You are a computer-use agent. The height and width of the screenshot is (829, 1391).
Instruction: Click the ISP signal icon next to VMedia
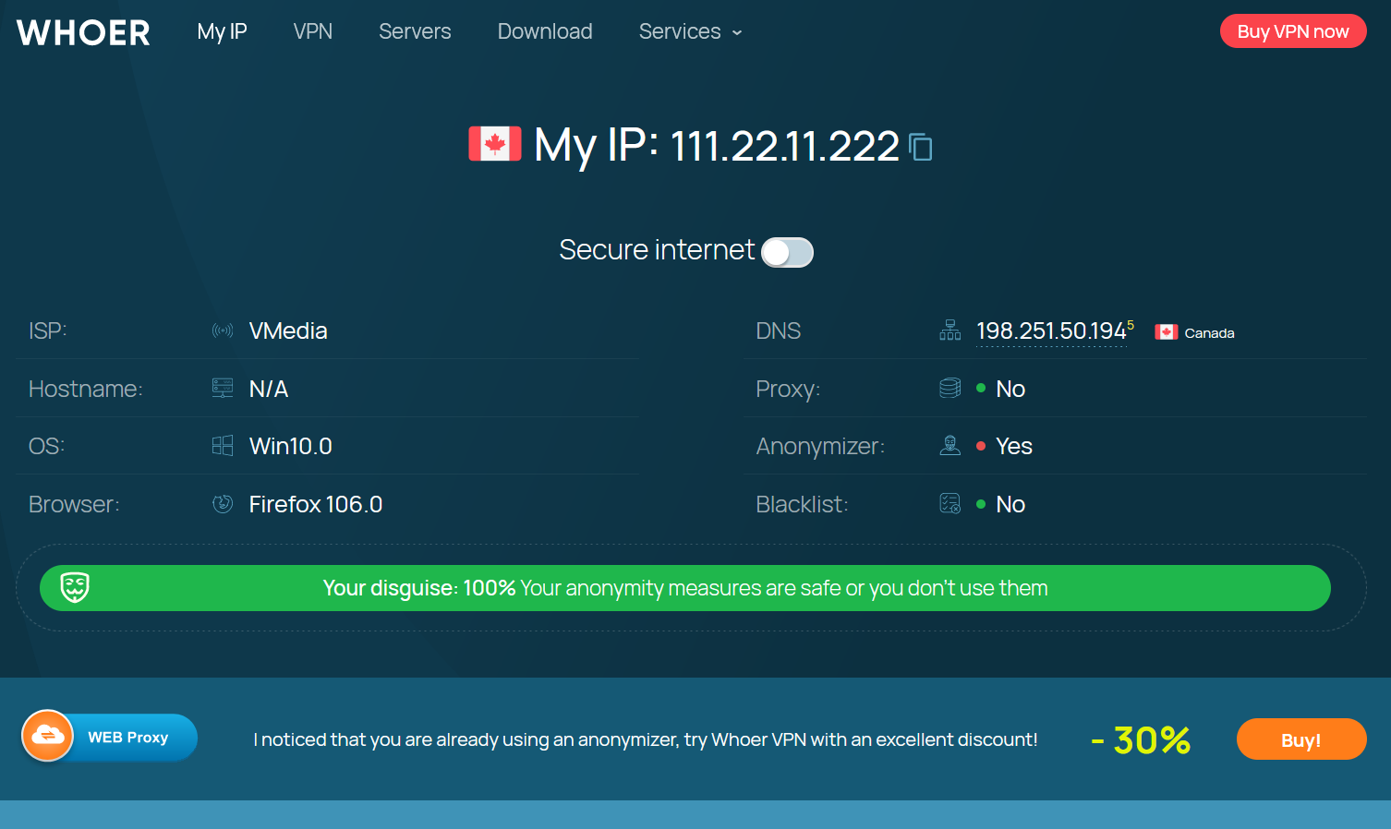click(x=223, y=330)
